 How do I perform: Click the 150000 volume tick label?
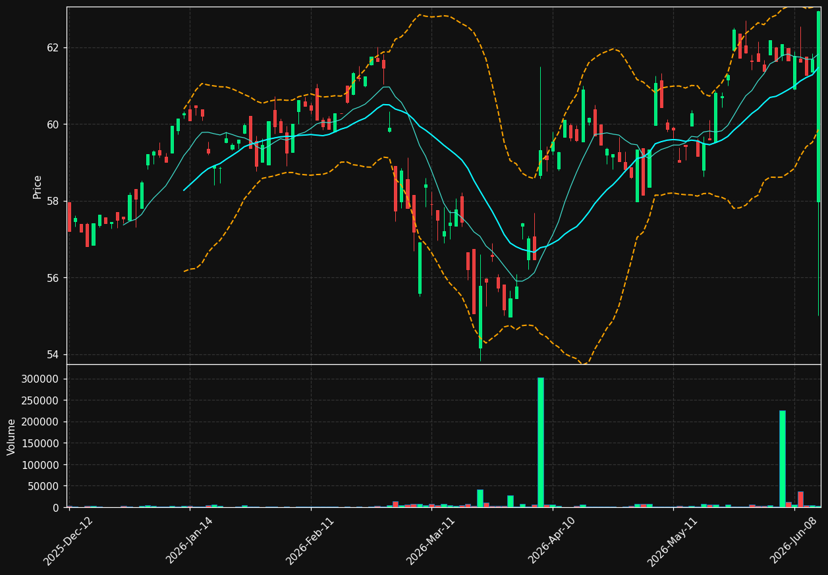tap(41, 443)
